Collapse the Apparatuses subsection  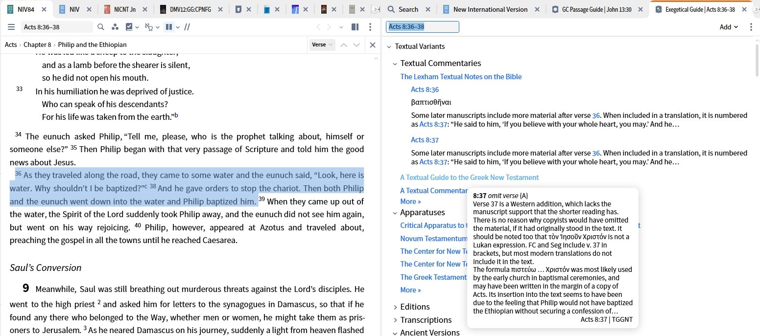[x=395, y=212]
